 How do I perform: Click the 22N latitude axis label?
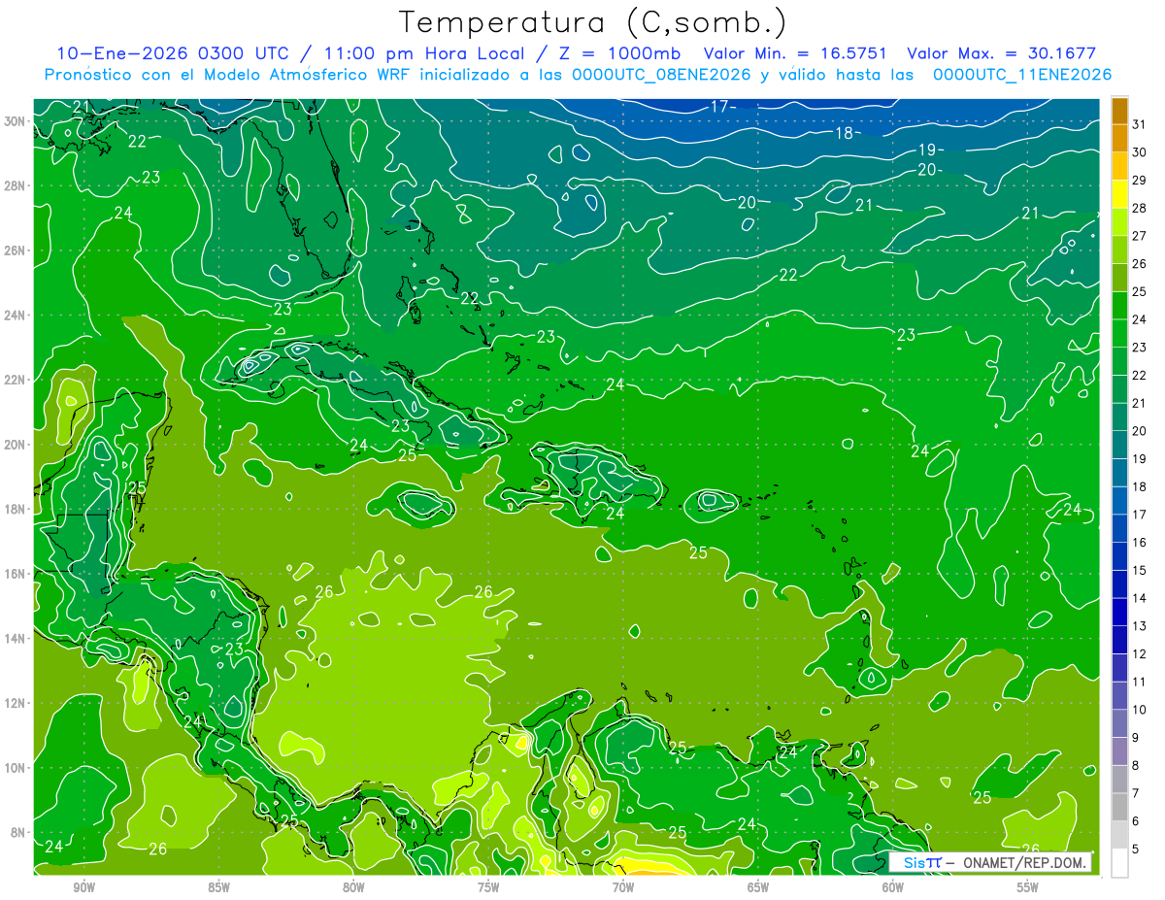click(15, 380)
